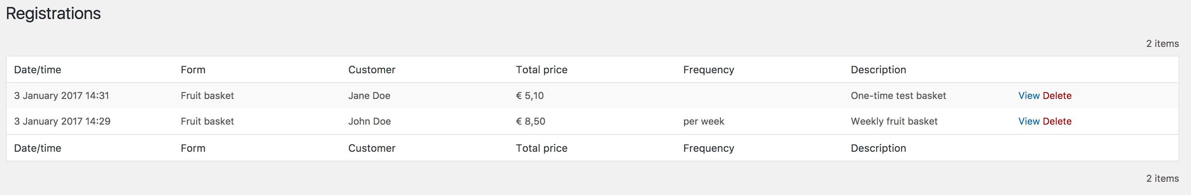
Task: Select the € 8,50 total price cell
Action: click(x=530, y=121)
